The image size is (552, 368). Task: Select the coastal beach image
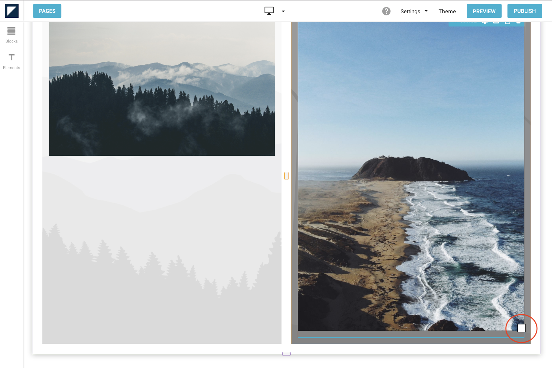pos(411,176)
